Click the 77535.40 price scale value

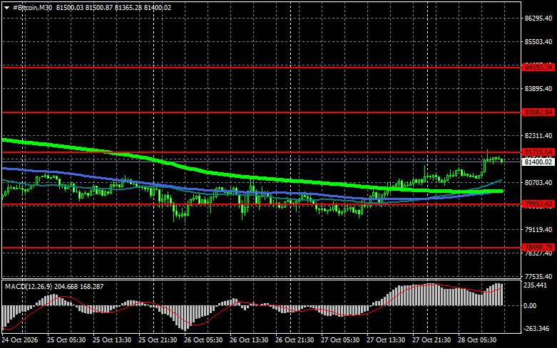[538, 276]
